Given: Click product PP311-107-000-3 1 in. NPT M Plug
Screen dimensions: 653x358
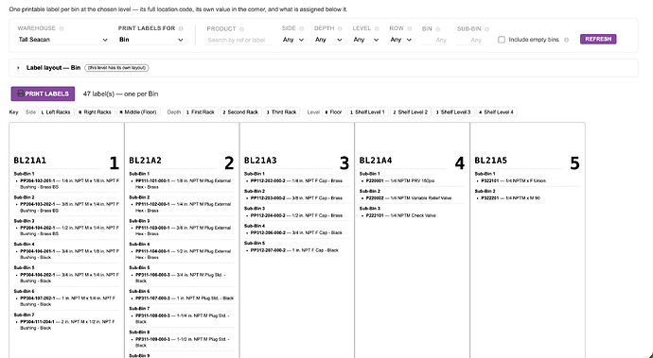Looking at the screenshot, I should point(185,298).
